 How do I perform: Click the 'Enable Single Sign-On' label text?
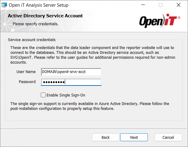point(66,95)
